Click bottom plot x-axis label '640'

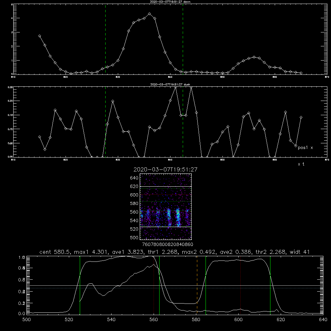(x=323, y=320)
